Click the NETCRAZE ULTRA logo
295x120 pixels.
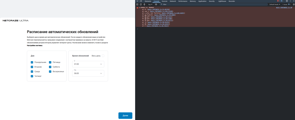tap(15, 21)
